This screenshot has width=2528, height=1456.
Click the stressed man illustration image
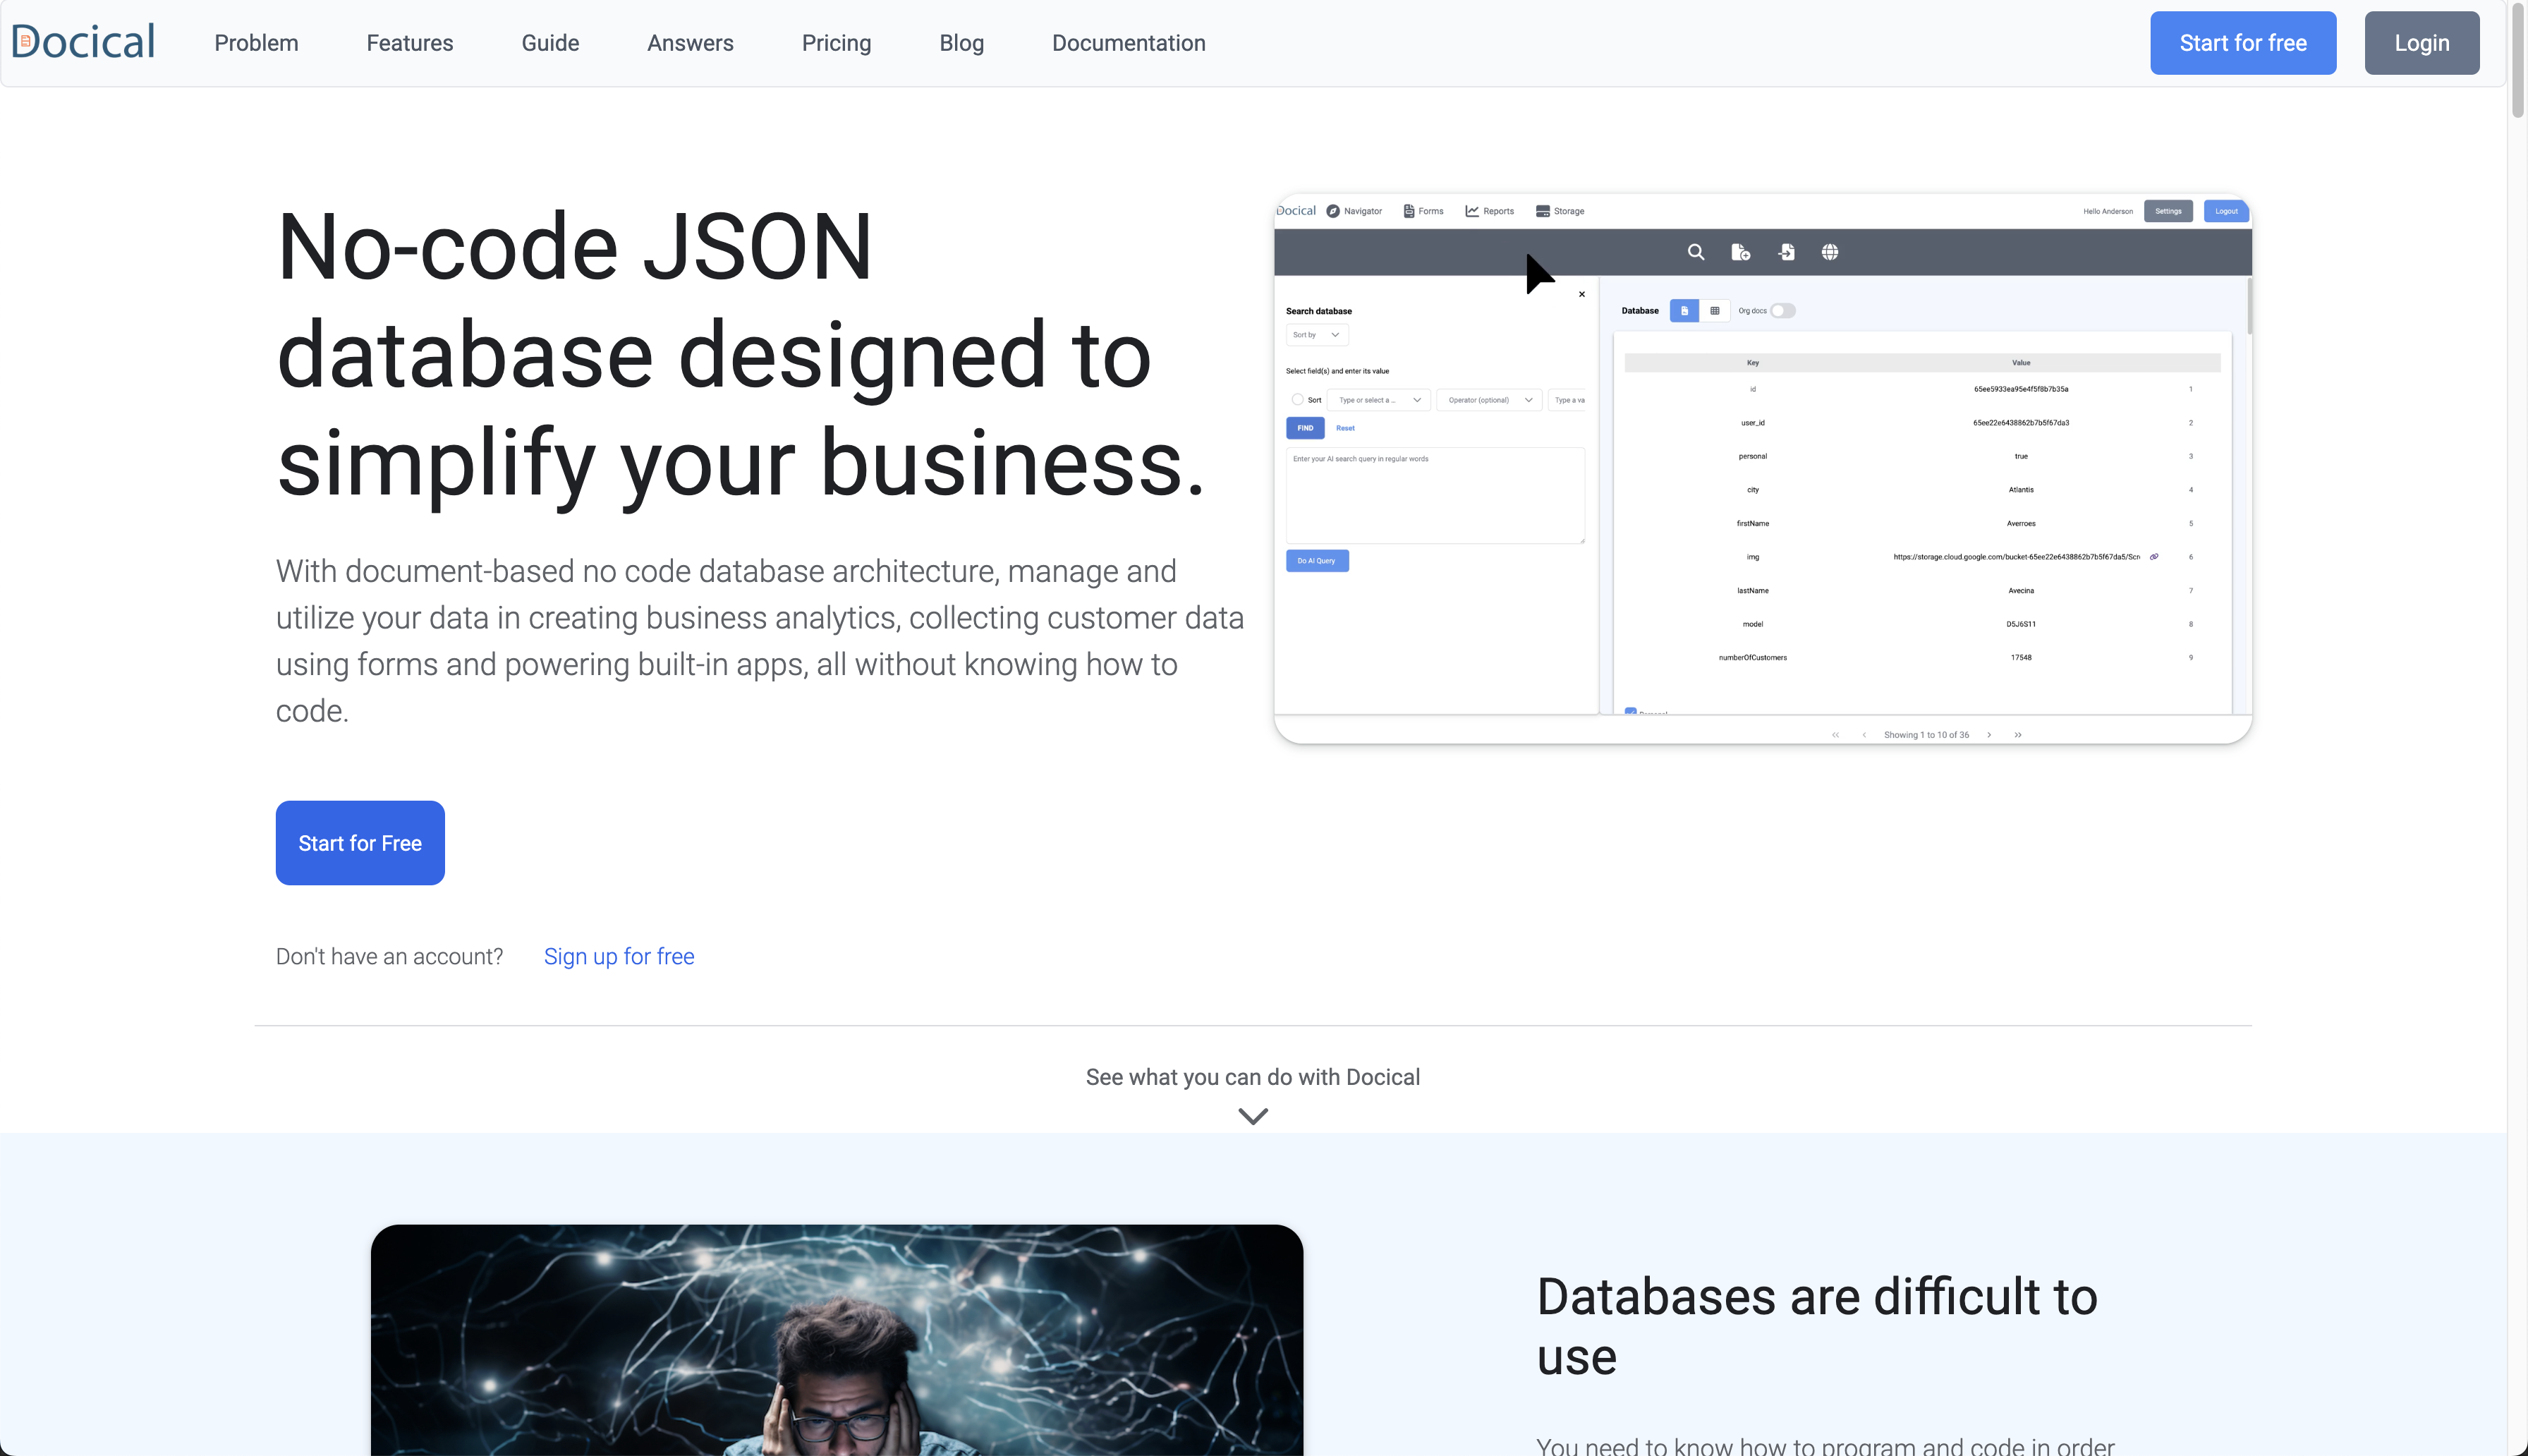click(837, 1340)
